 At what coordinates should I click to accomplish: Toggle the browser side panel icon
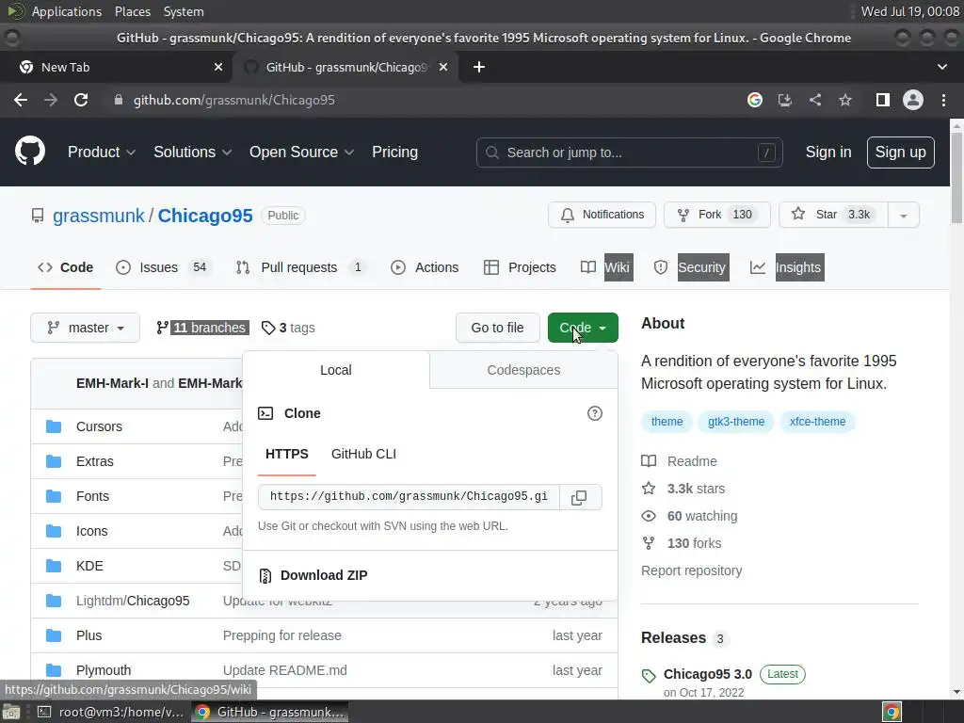[883, 100]
